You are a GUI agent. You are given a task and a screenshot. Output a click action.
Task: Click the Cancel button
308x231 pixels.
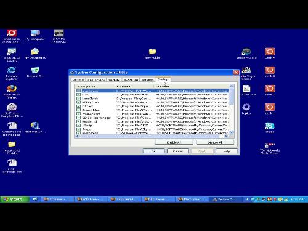pos(178,151)
